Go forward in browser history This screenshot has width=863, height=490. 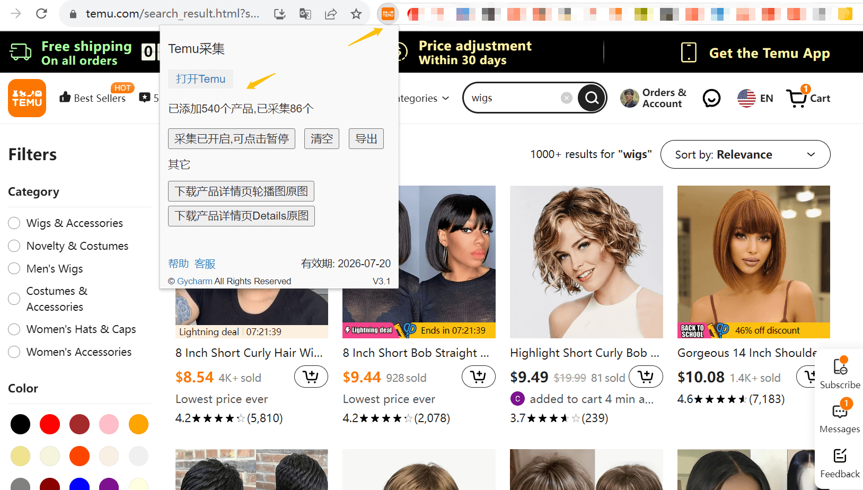pos(16,14)
